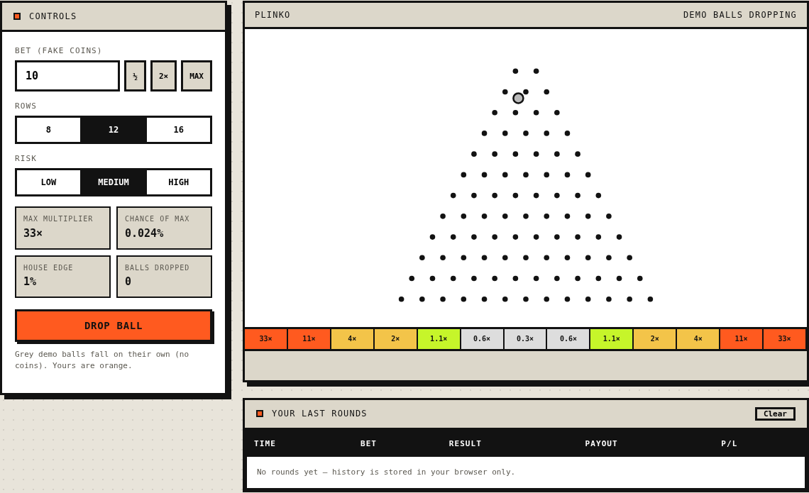This screenshot has width=809, height=493.
Task: Focus the bet amount input field
Action: pyautogui.click(x=67, y=76)
